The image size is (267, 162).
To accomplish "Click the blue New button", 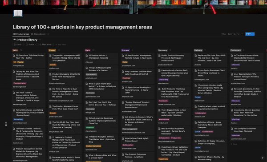I will 248,34.
